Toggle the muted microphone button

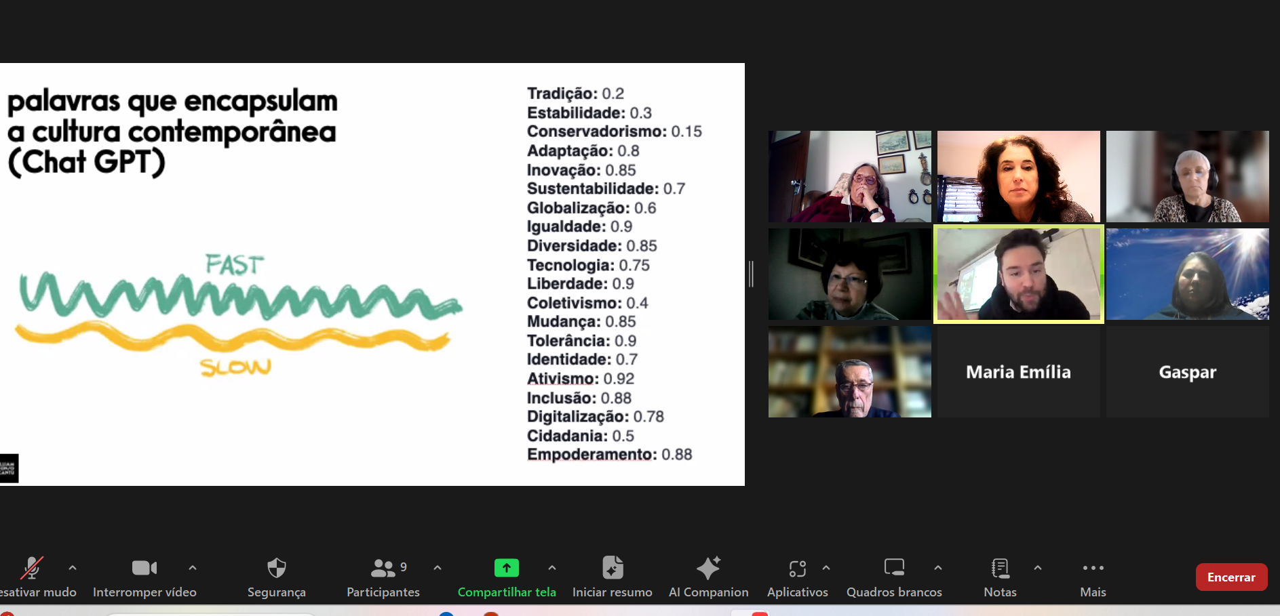[x=31, y=568]
